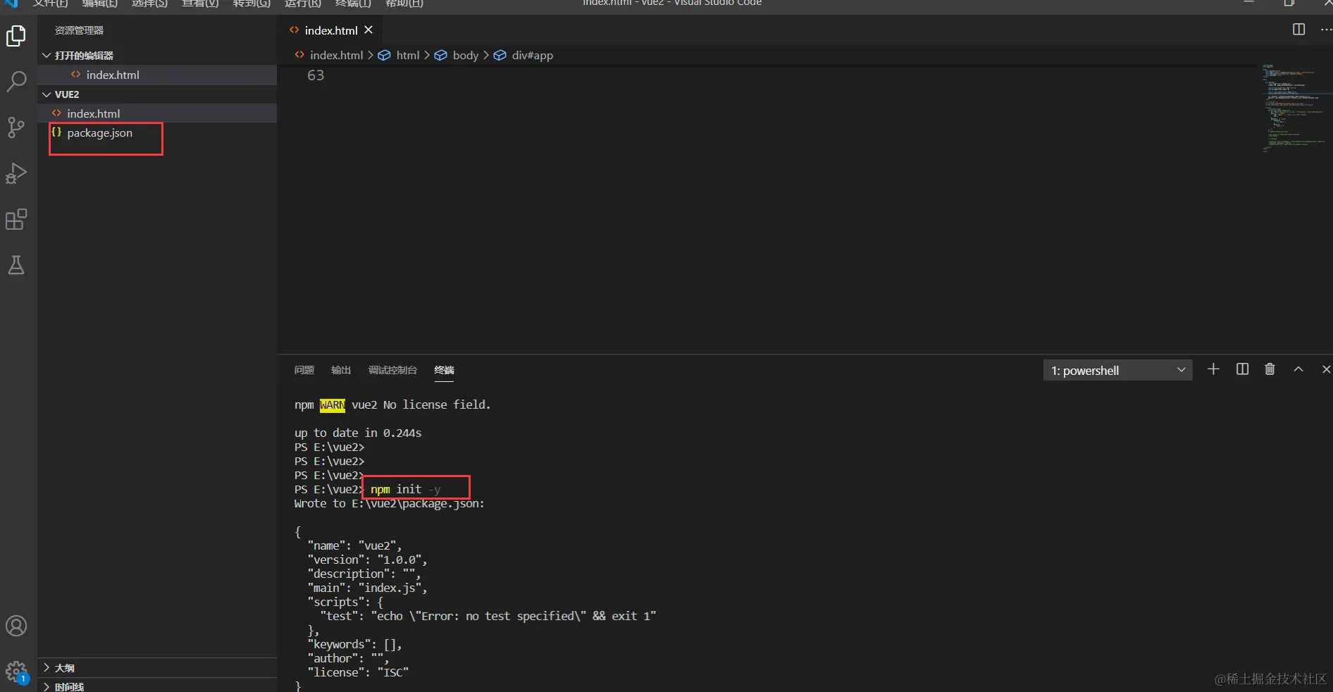This screenshot has height=692, width=1333.
Task: Open package.json in the file tree
Action: coord(158,132)
